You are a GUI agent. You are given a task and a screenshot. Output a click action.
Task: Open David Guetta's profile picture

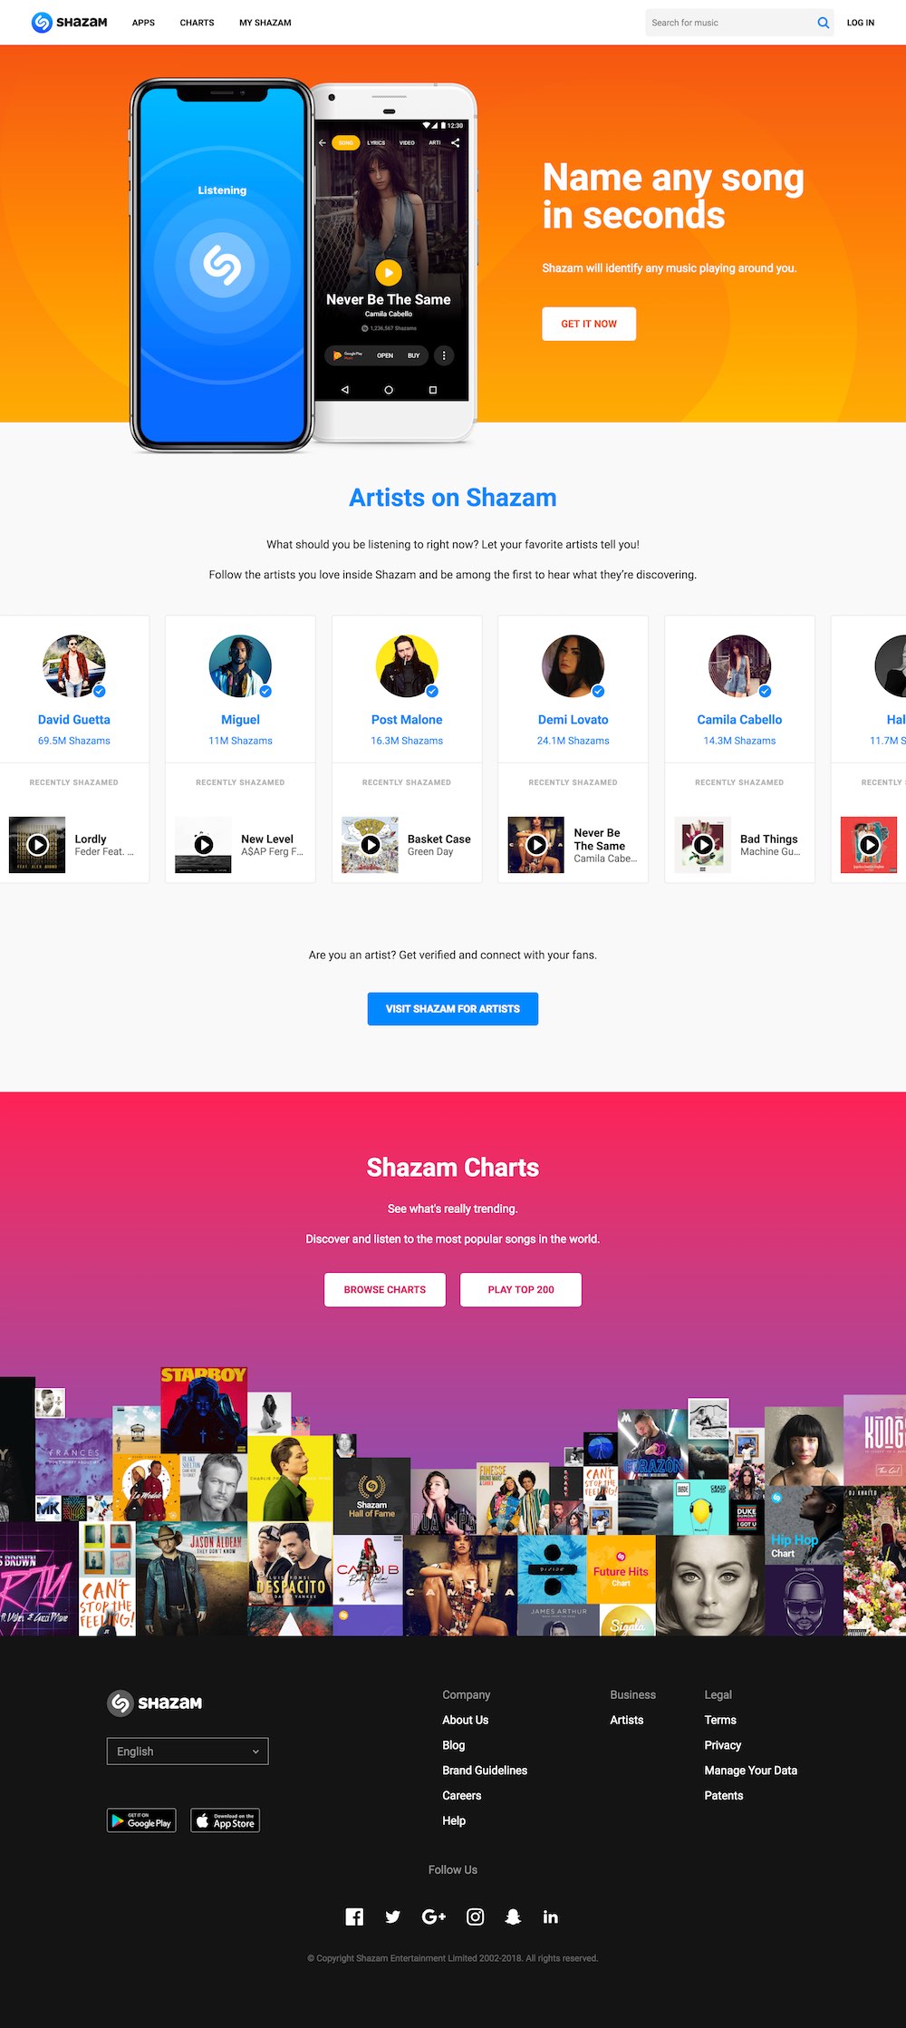[x=74, y=666]
